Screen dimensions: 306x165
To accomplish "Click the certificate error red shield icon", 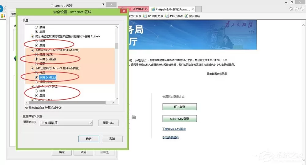I will coord(130,9).
